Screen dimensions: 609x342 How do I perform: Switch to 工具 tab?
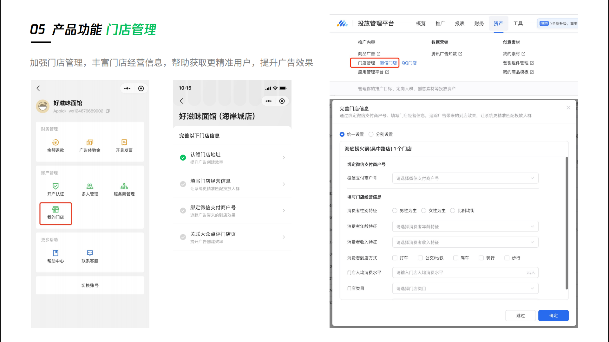tap(518, 23)
